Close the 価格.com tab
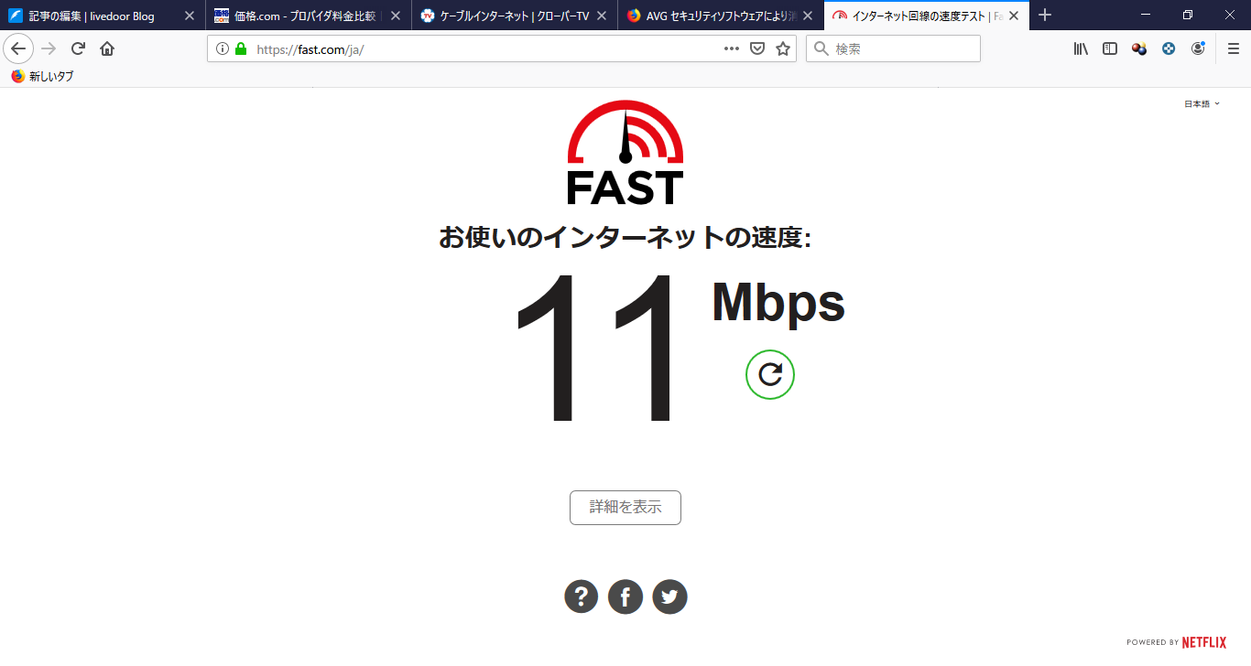Image resolution: width=1251 pixels, height=666 pixels. coord(396,16)
